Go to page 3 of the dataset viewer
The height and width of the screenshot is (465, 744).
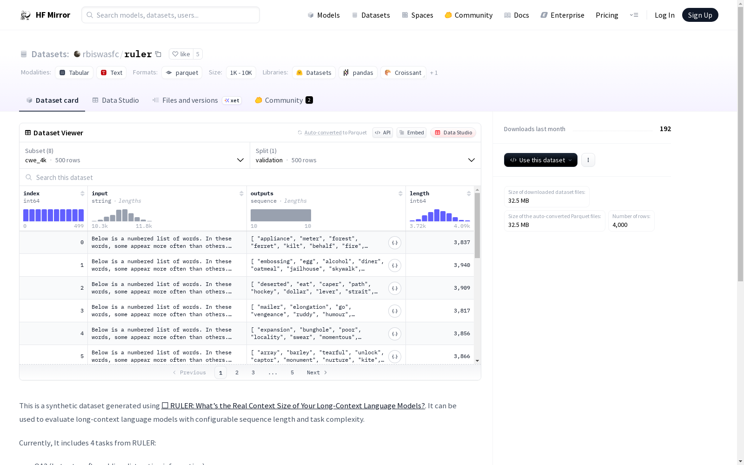(253, 372)
